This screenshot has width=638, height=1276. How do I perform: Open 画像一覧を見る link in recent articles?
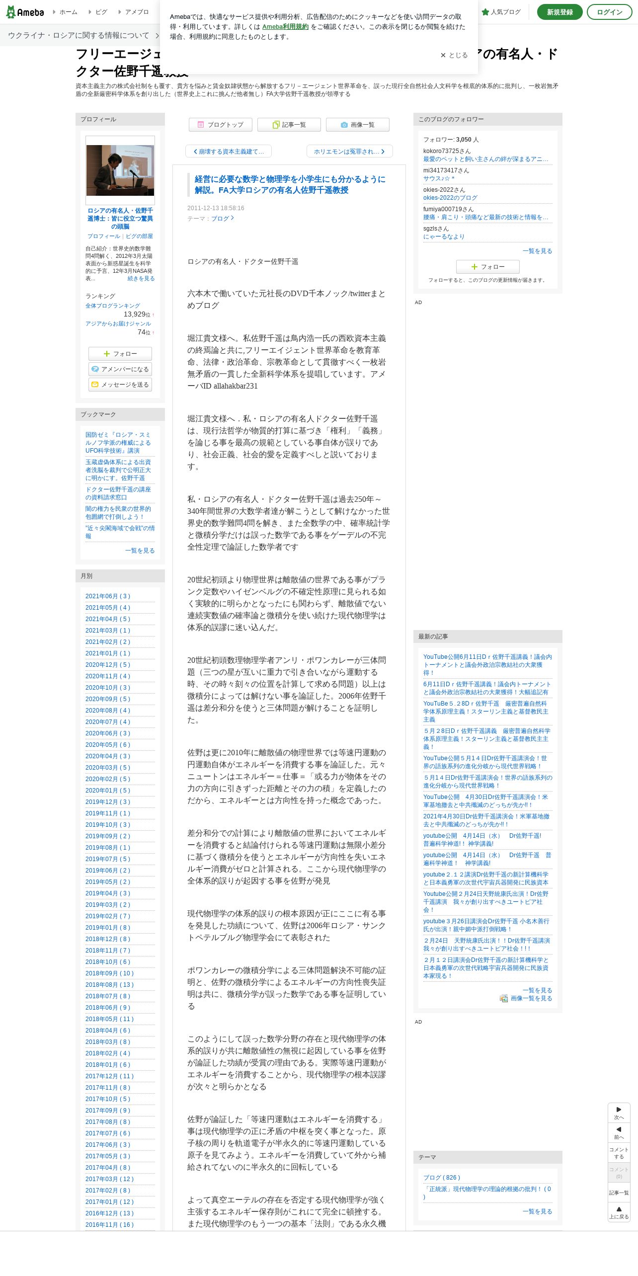526,998
